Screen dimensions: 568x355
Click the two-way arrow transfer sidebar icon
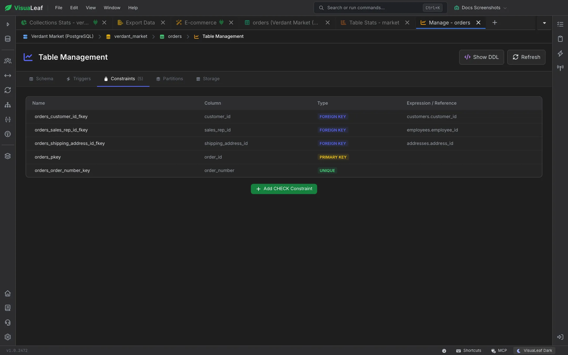[8, 76]
